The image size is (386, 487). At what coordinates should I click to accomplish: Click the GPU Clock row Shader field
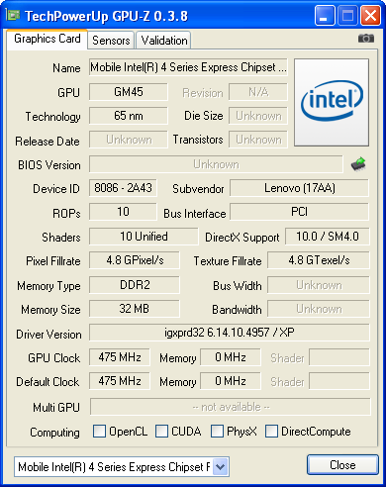click(x=339, y=357)
